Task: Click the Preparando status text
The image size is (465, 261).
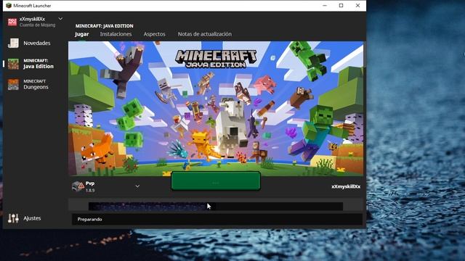Action: click(90, 219)
